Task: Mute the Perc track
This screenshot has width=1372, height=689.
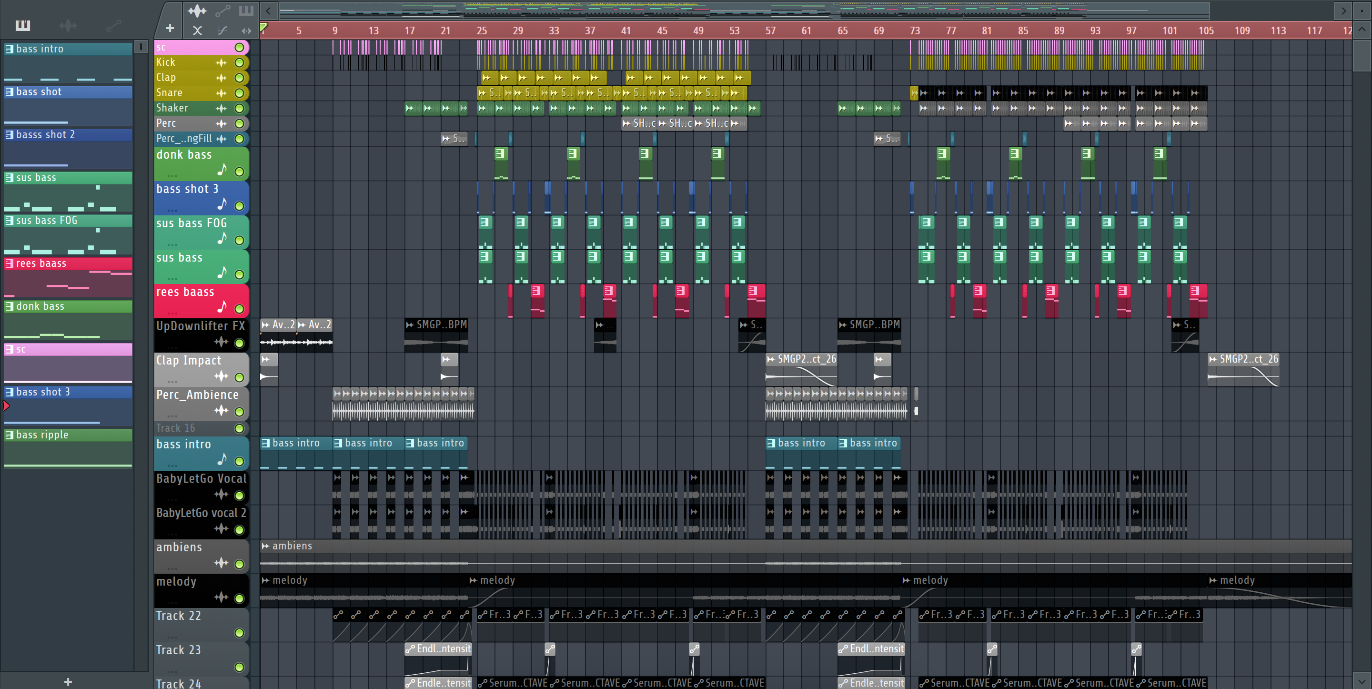Action: pyautogui.click(x=240, y=123)
